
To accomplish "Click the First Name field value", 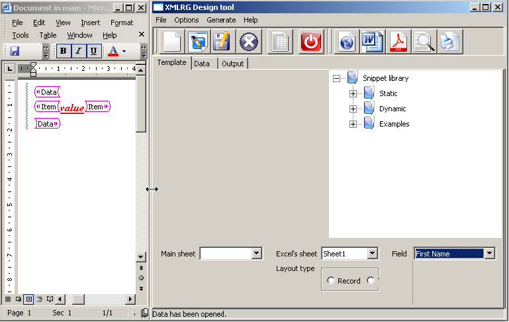I will coord(449,254).
